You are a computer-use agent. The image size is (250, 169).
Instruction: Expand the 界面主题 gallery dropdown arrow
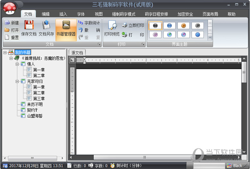click(210, 37)
